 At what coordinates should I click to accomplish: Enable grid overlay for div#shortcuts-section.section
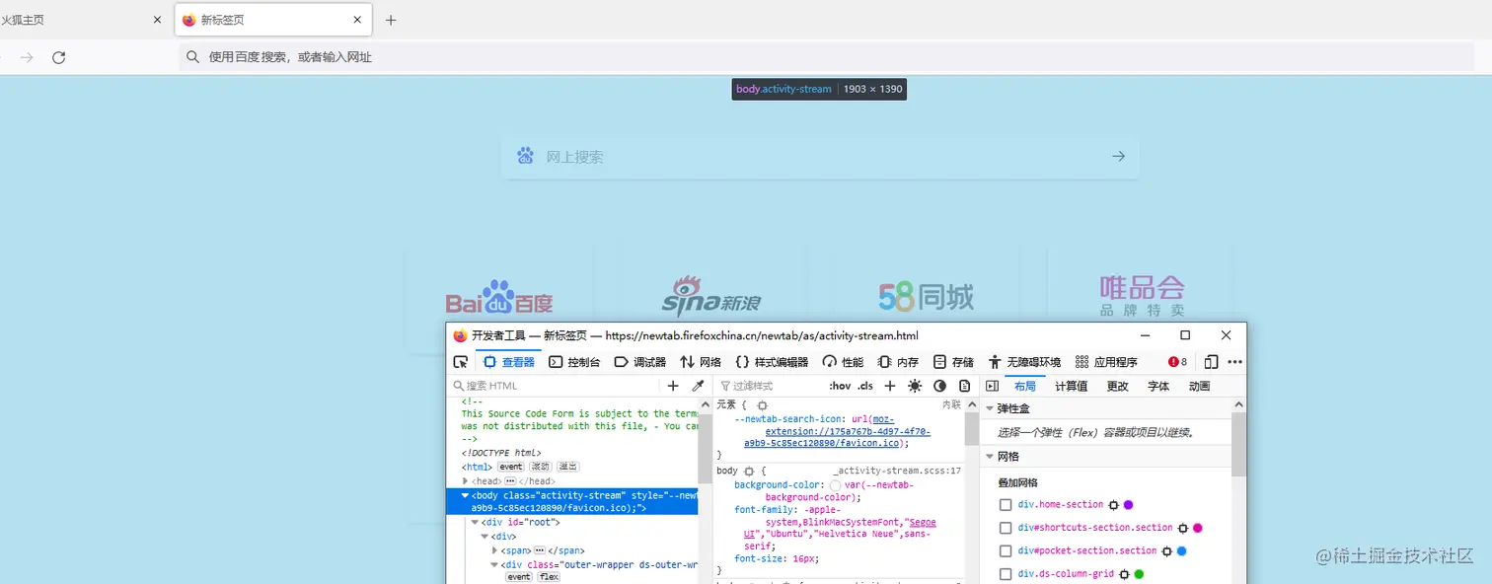click(x=1006, y=528)
